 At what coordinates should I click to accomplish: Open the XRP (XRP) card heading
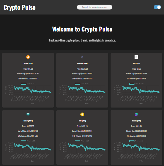click(x=136, y=64)
